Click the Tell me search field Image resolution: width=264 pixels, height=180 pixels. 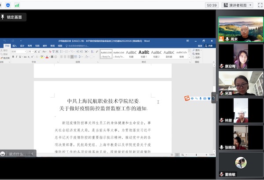pos(77,46)
